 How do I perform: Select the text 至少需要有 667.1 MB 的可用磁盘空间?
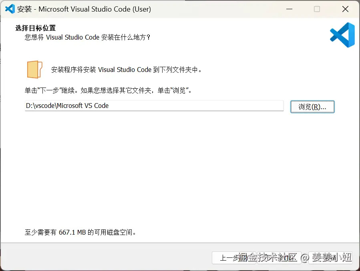80,232
